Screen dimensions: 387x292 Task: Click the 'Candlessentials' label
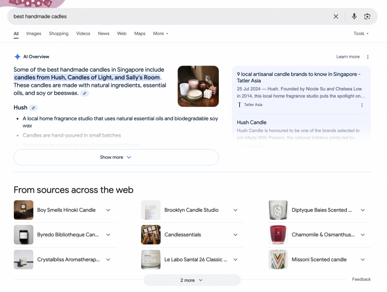183,235
